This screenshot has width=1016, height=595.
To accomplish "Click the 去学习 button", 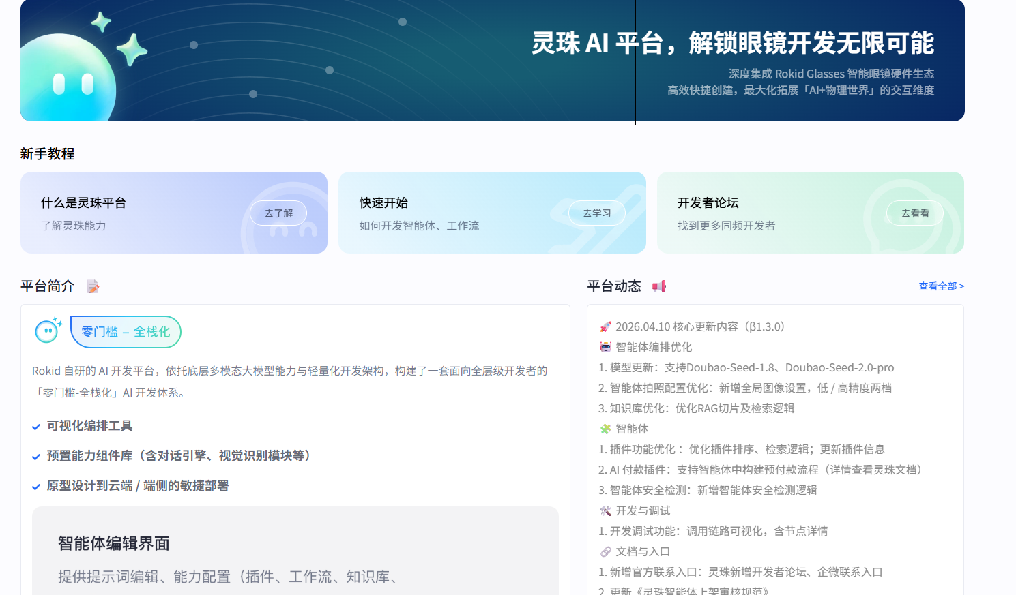I will pyautogui.click(x=596, y=213).
